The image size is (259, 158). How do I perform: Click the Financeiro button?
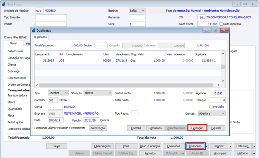pyautogui.click(x=195, y=146)
